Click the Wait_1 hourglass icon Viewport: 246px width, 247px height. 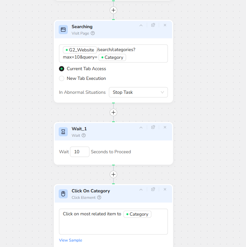point(63,132)
